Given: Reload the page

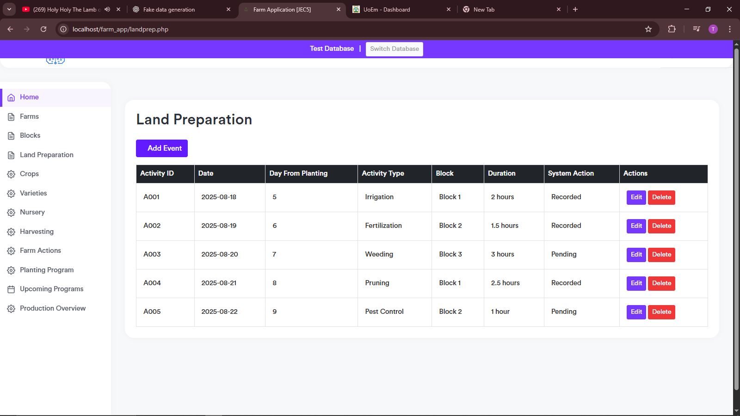Looking at the screenshot, I should tap(43, 29).
